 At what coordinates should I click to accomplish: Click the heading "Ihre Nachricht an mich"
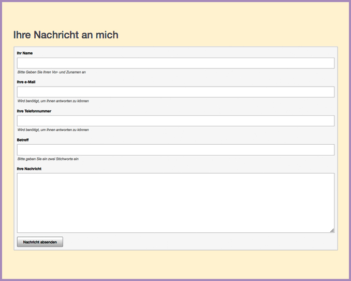tap(66, 35)
